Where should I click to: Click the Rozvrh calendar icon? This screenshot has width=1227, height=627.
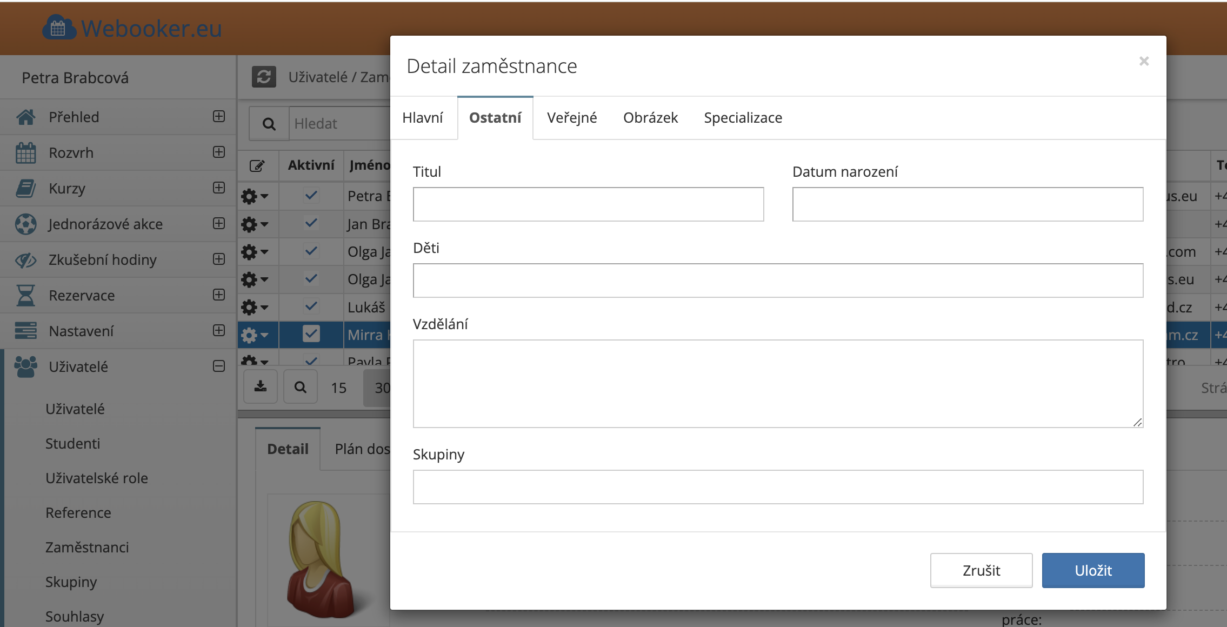(25, 153)
